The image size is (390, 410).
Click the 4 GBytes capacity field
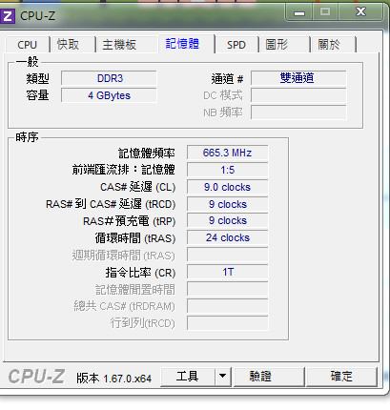tap(109, 95)
